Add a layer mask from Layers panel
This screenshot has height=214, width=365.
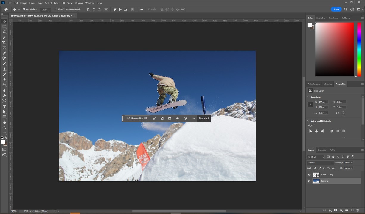coord(336,210)
